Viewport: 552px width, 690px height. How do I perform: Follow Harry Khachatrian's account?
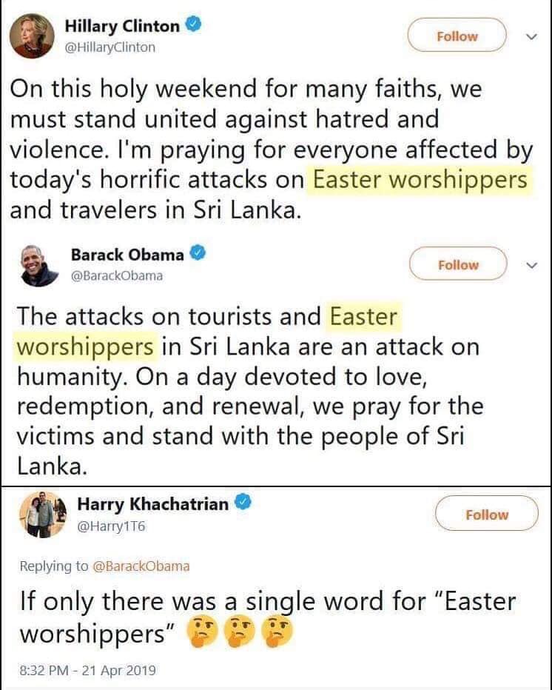point(486,514)
